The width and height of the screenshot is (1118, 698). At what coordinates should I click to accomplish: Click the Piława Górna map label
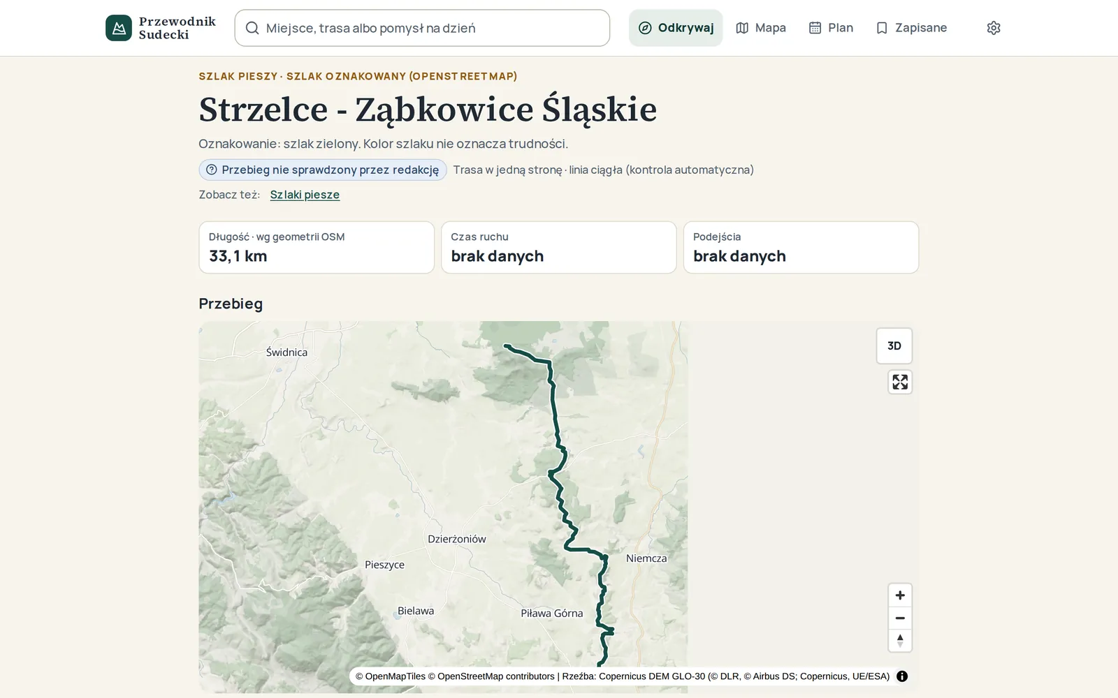(x=551, y=614)
